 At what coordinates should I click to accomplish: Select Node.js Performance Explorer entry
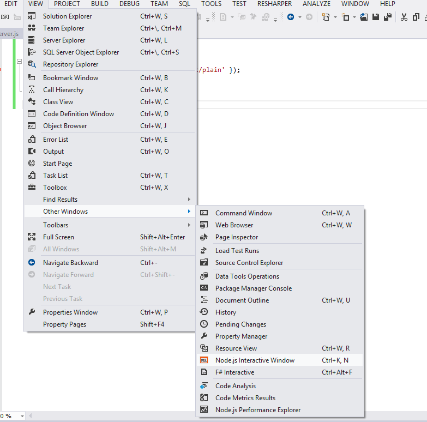pyautogui.click(x=257, y=410)
